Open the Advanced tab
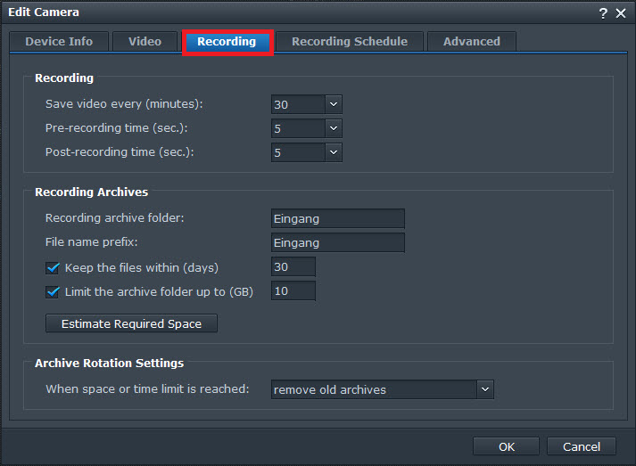 click(471, 42)
